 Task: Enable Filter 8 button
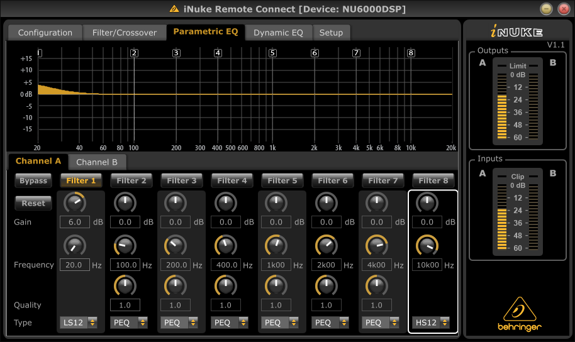click(433, 180)
